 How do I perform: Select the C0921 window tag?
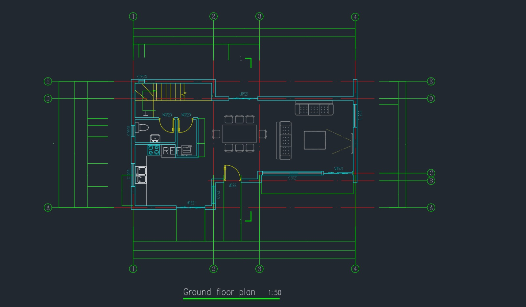[x=218, y=194]
